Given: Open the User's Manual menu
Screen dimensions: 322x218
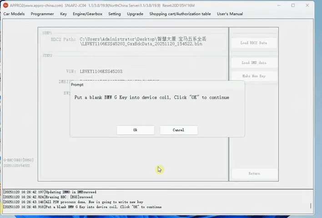Looking at the screenshot, I should (230, 14).
